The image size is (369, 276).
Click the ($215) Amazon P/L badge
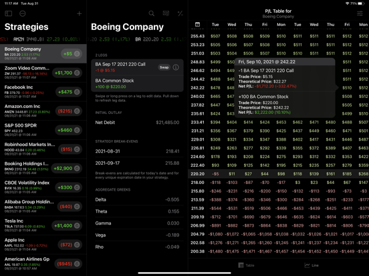click(x=69, y=111)
